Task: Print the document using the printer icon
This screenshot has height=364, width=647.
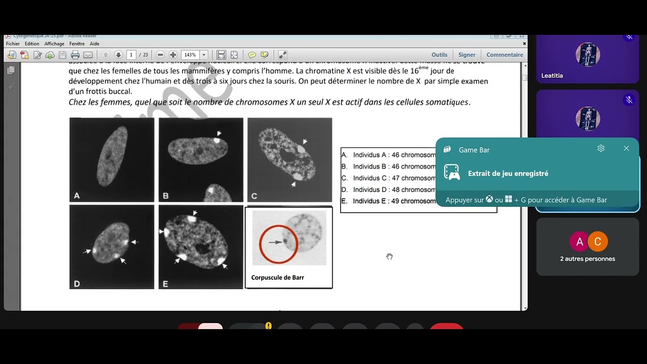Action: pos(75,55)
